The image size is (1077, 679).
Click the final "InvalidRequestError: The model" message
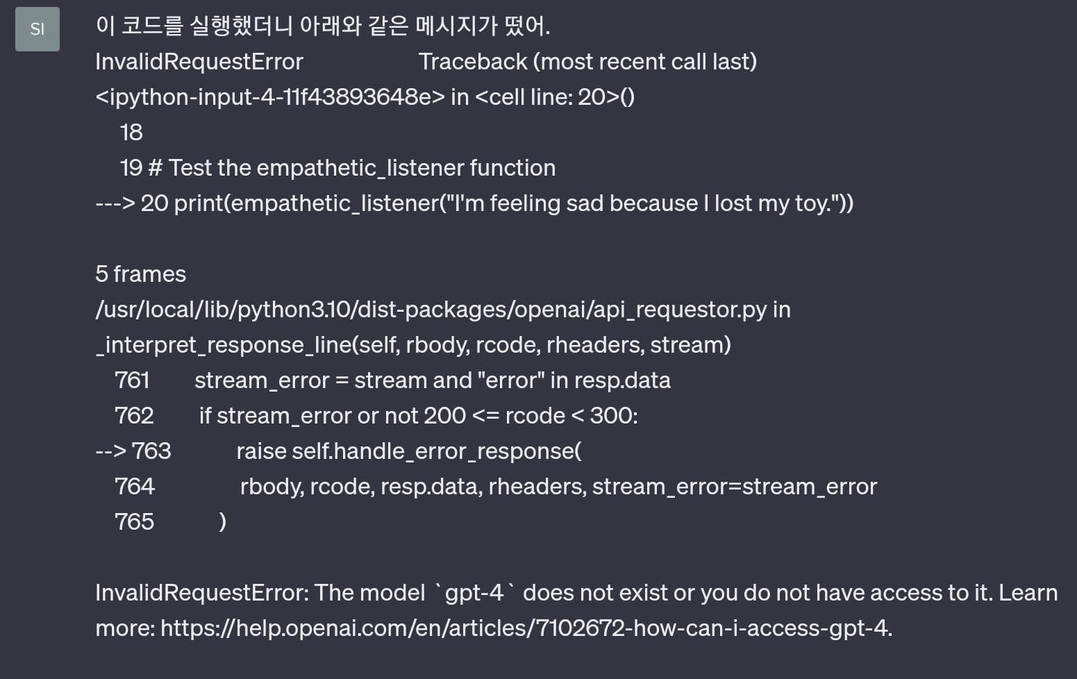[x=260, y=593]
